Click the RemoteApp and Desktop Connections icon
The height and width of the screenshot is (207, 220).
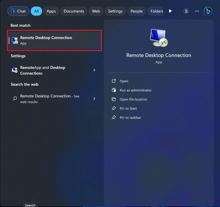tap(15, 70)
